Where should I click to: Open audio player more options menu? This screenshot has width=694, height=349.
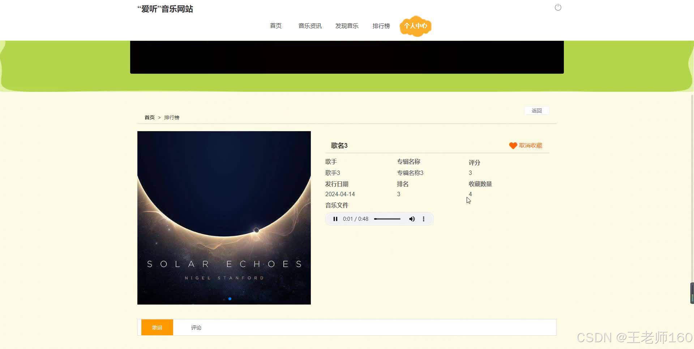(424, 219)
